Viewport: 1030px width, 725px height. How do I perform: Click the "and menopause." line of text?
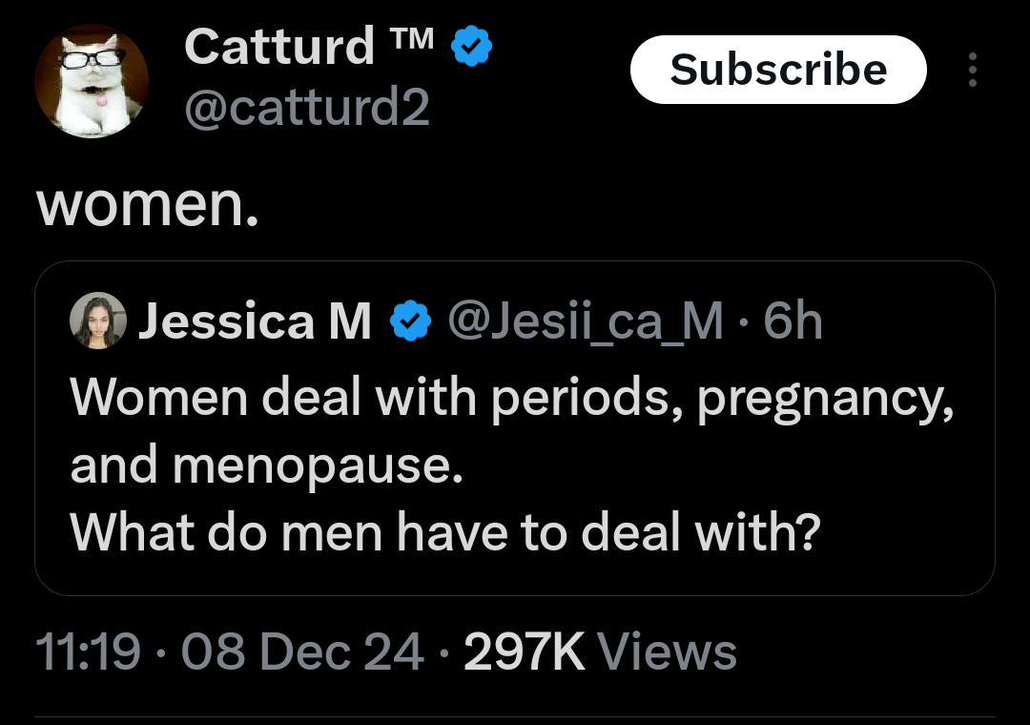point(266,466)
